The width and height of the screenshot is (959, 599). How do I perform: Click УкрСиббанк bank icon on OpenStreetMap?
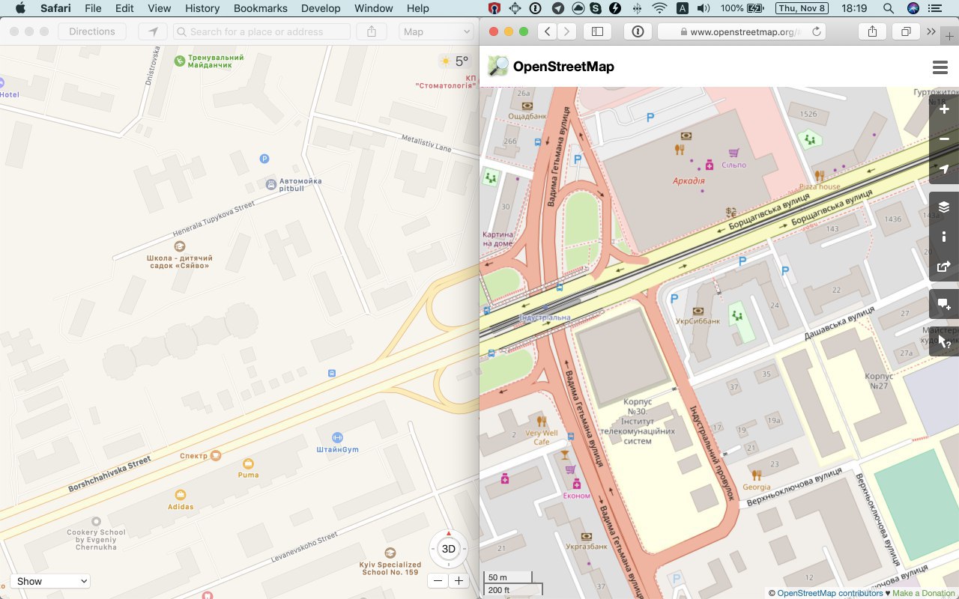pos(698,311)
